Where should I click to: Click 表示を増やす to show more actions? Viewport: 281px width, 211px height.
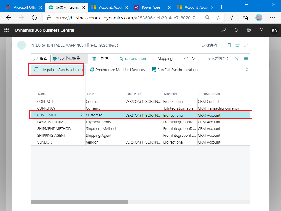(x=218, y=58)
